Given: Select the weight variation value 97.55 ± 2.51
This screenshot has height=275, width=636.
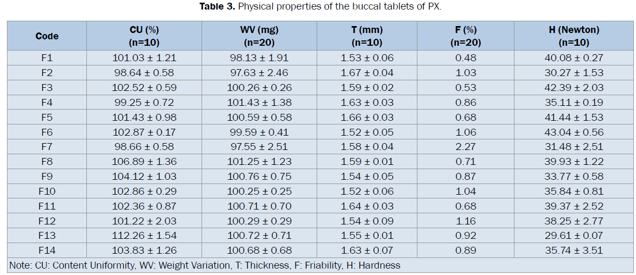Looking at the screenshot, I should coord(261,147).
